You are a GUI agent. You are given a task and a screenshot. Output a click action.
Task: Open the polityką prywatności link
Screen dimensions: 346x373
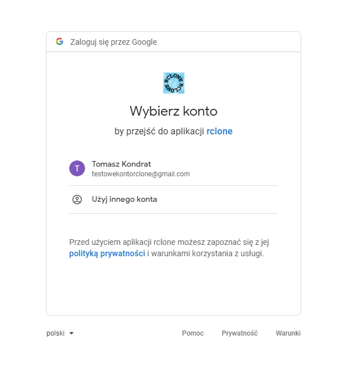107,253
